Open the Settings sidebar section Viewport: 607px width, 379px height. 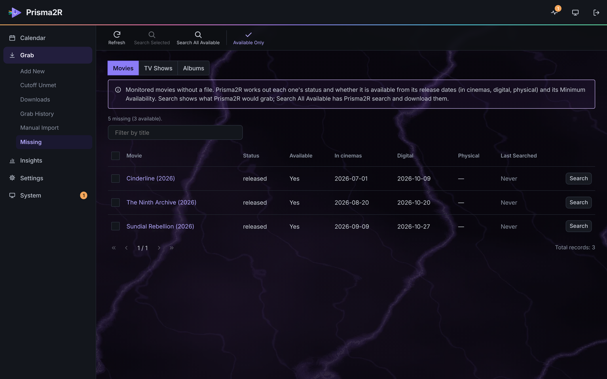click(48, 178)
